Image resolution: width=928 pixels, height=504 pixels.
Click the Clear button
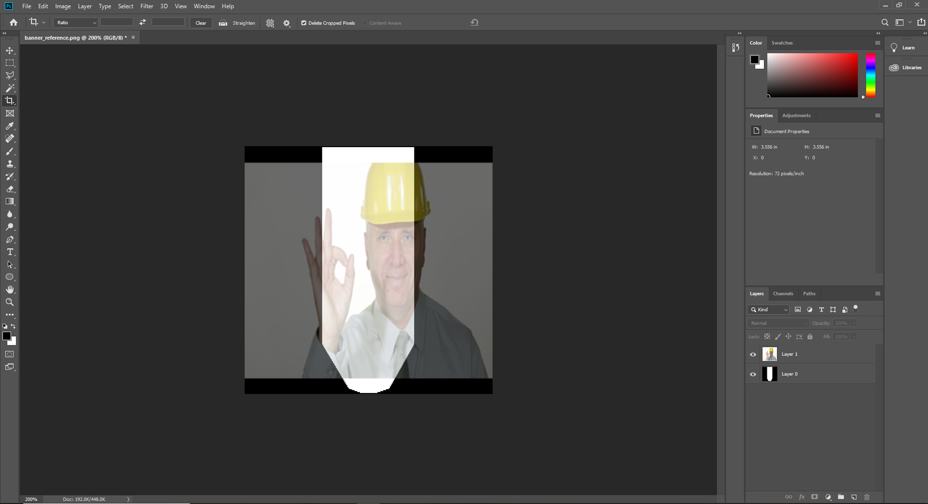tap(201, 23)
